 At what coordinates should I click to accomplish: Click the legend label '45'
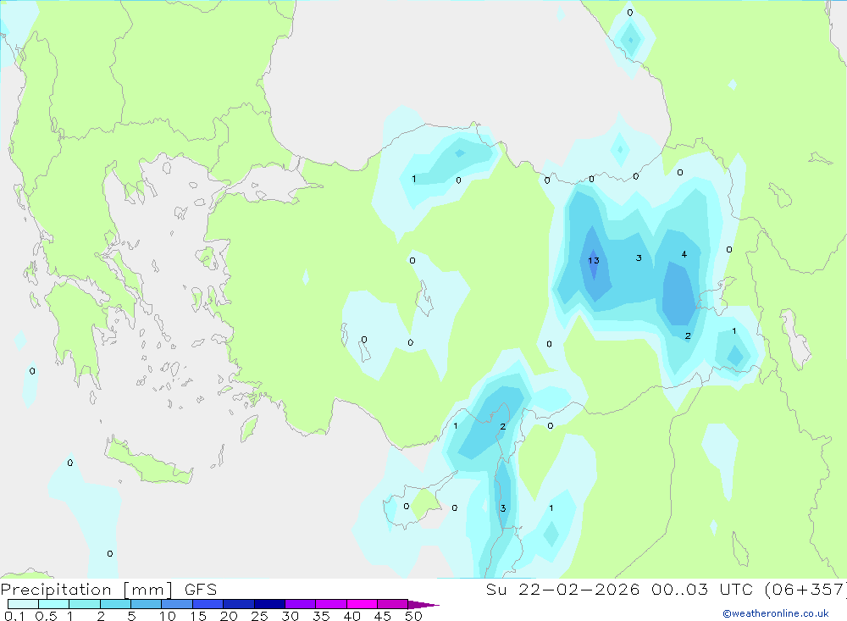(x=383, y=616)
